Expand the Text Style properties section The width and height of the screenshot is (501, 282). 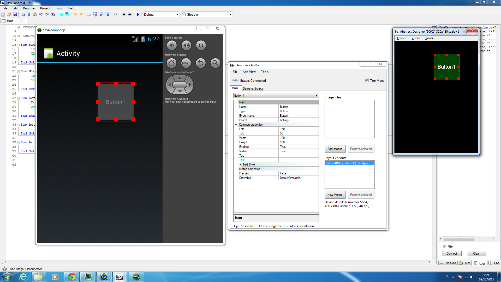(x=240, y=164)
